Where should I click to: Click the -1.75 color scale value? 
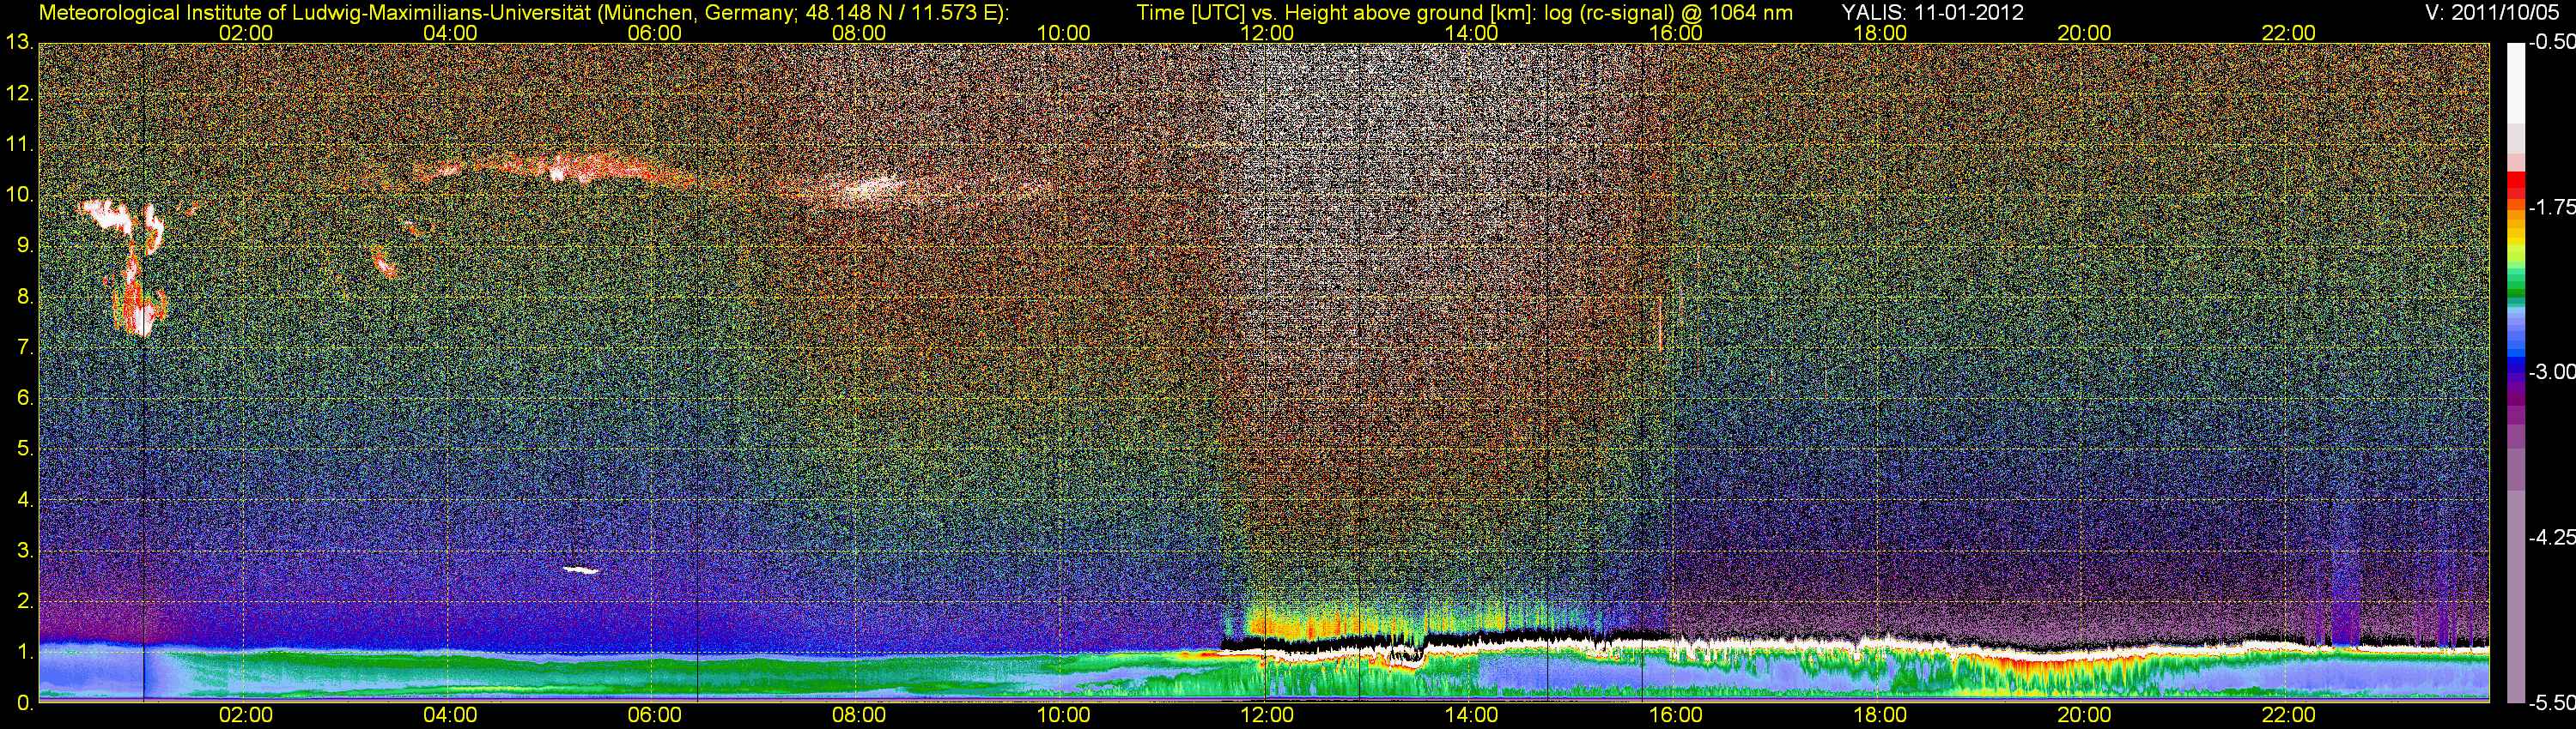coord(2551,208)
